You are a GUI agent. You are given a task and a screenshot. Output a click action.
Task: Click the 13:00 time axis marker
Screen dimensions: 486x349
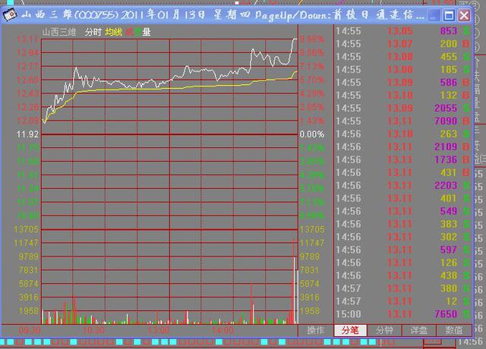click(158, 330)
